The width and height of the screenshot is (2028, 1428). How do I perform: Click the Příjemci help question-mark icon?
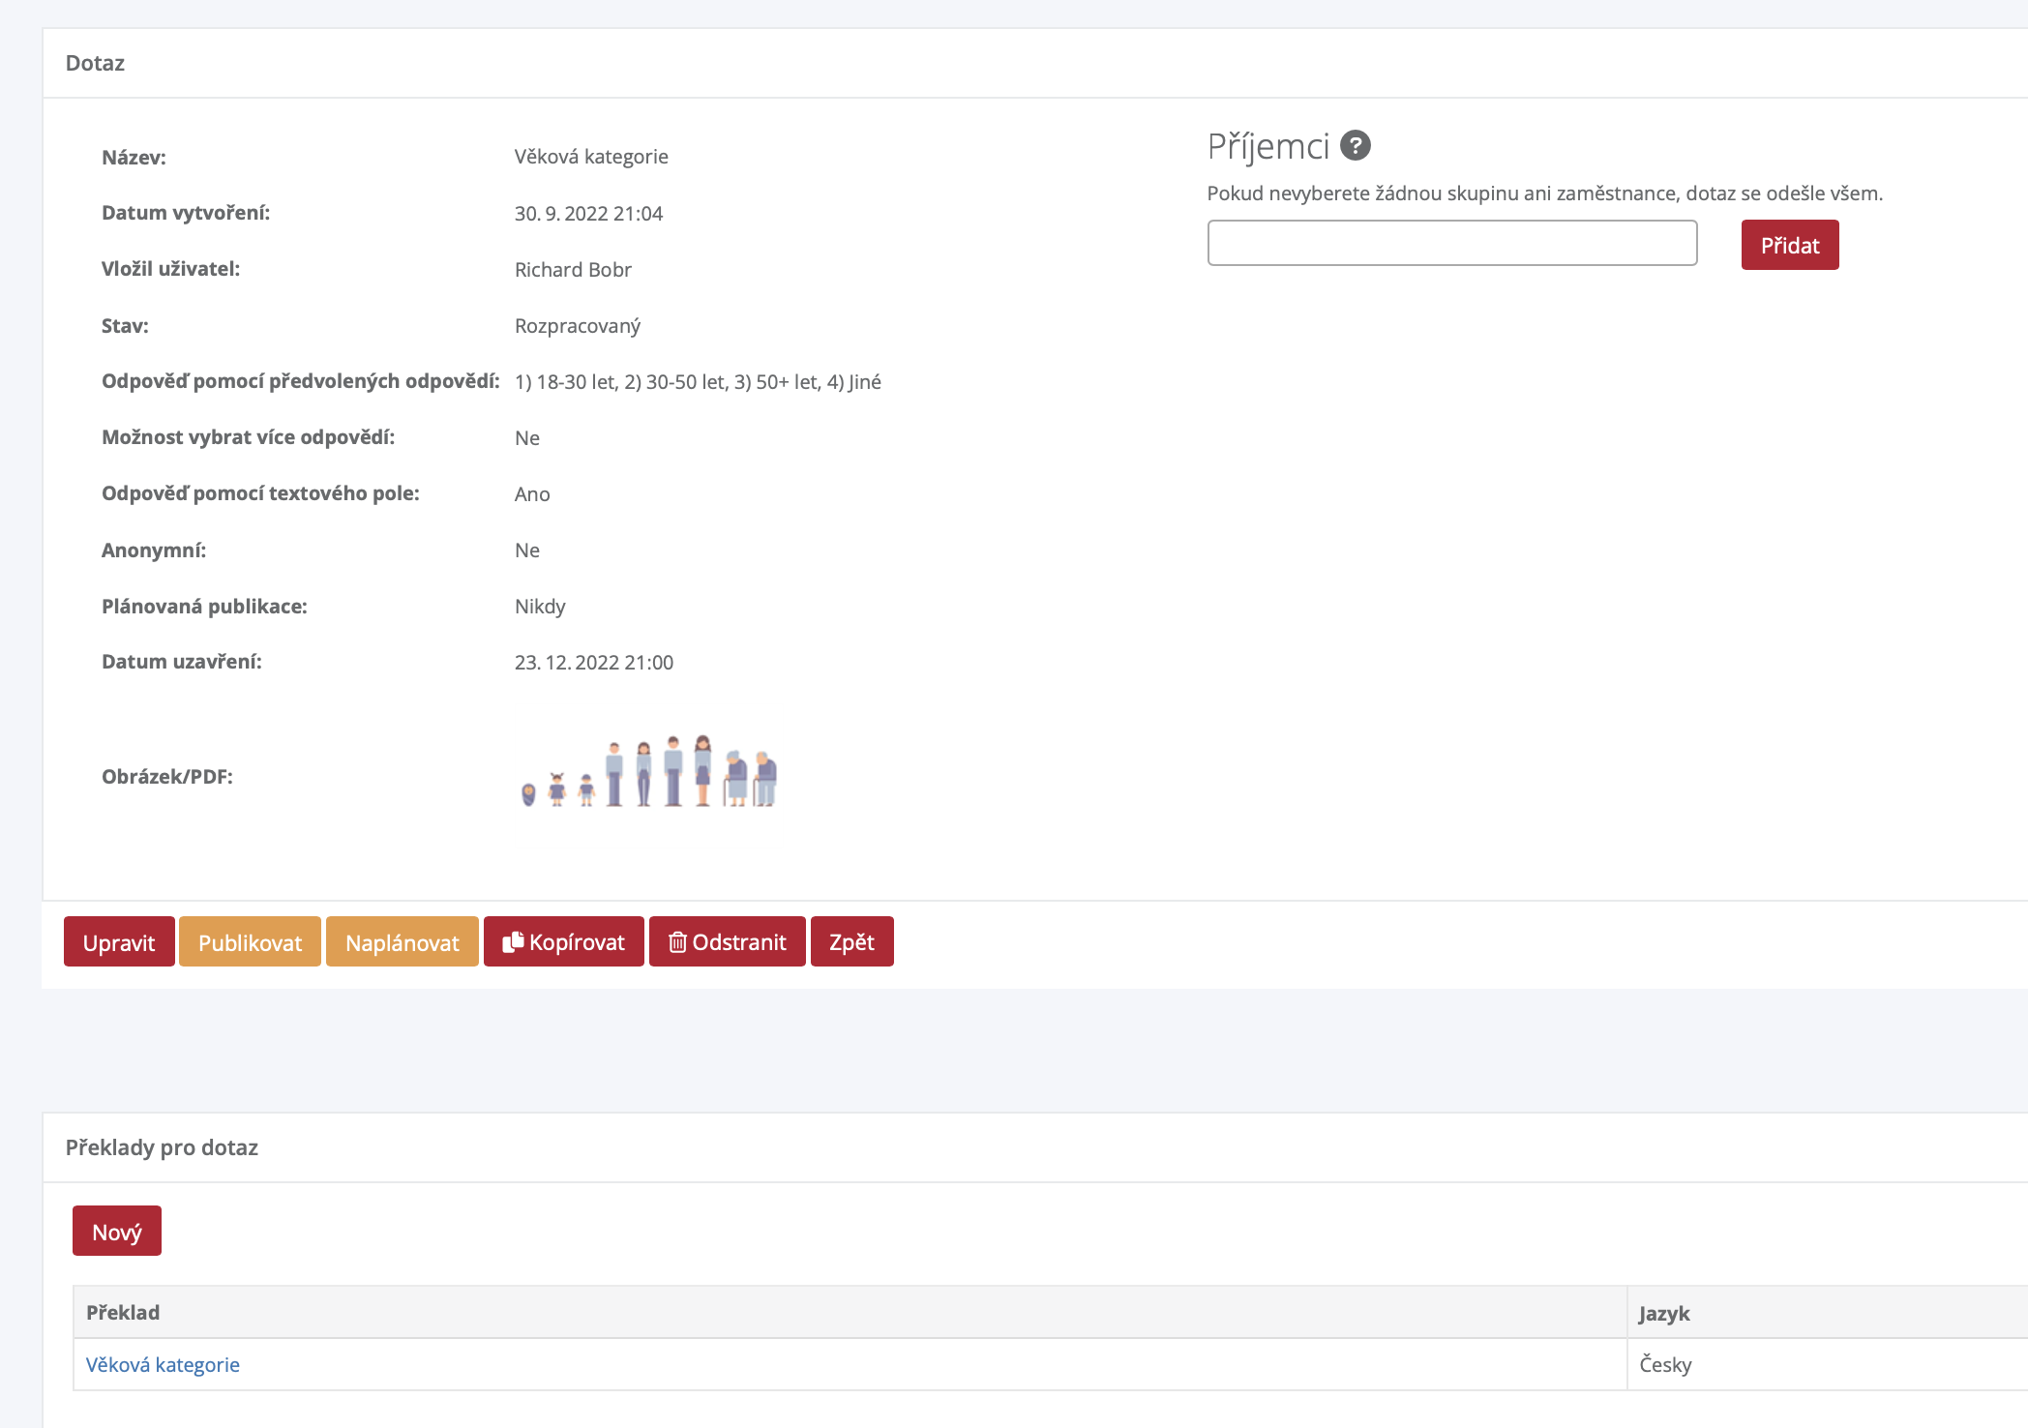coord(1356,145)
